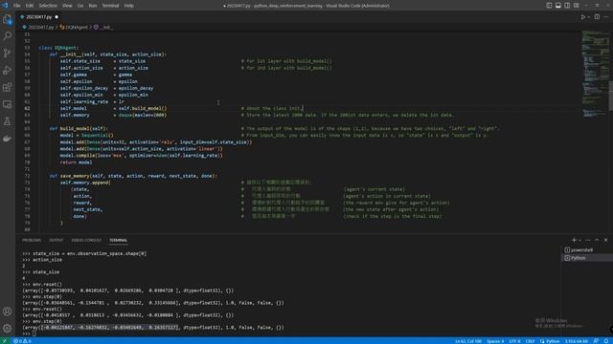This screenshot has height=344, width=613.
Task: Click the Ln 62 cursor position status
Action: [468, 341]
